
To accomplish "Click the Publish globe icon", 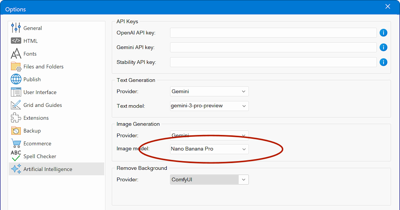I will pyautogui.click(x=16, y=79).
